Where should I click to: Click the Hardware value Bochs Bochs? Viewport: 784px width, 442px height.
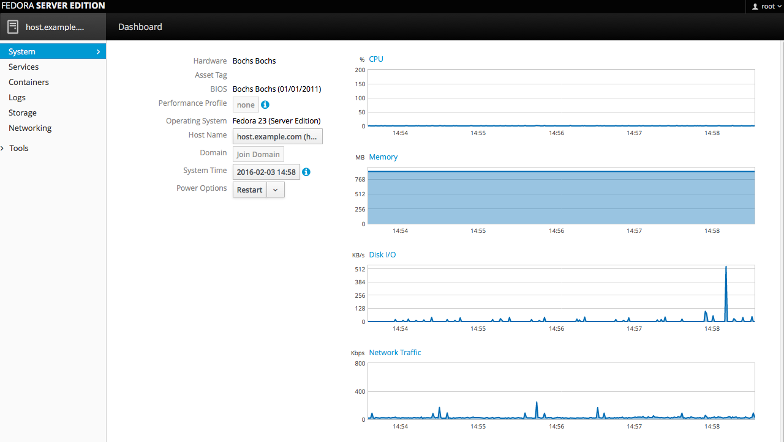(254, 61)
